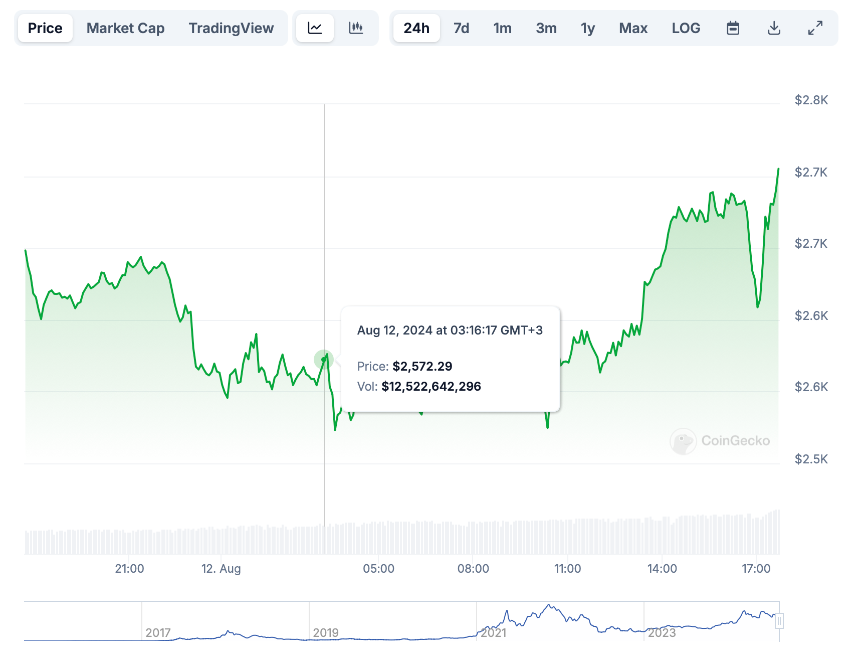The width and height of the screenshot is (859, 660).
Task: Download the chart via download icon
Action: click(x=774, y=28)
